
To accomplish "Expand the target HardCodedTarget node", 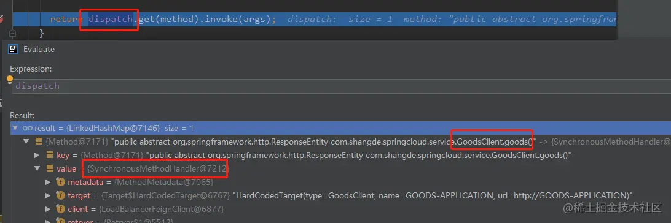I will pos(48,195).
